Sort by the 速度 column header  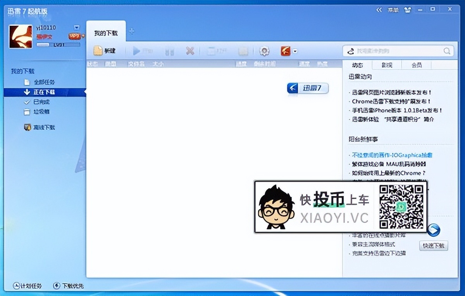(x=304, y=64)
